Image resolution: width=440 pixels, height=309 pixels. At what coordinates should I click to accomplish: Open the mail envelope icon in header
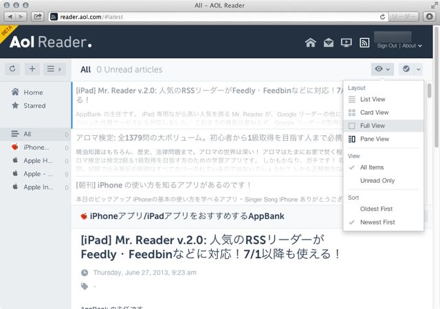click(x=329, y=43)
